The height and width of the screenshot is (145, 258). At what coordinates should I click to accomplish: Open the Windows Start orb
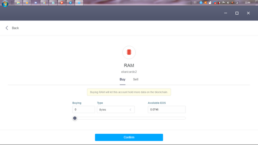pyautogui.click(x=5, y=3)
